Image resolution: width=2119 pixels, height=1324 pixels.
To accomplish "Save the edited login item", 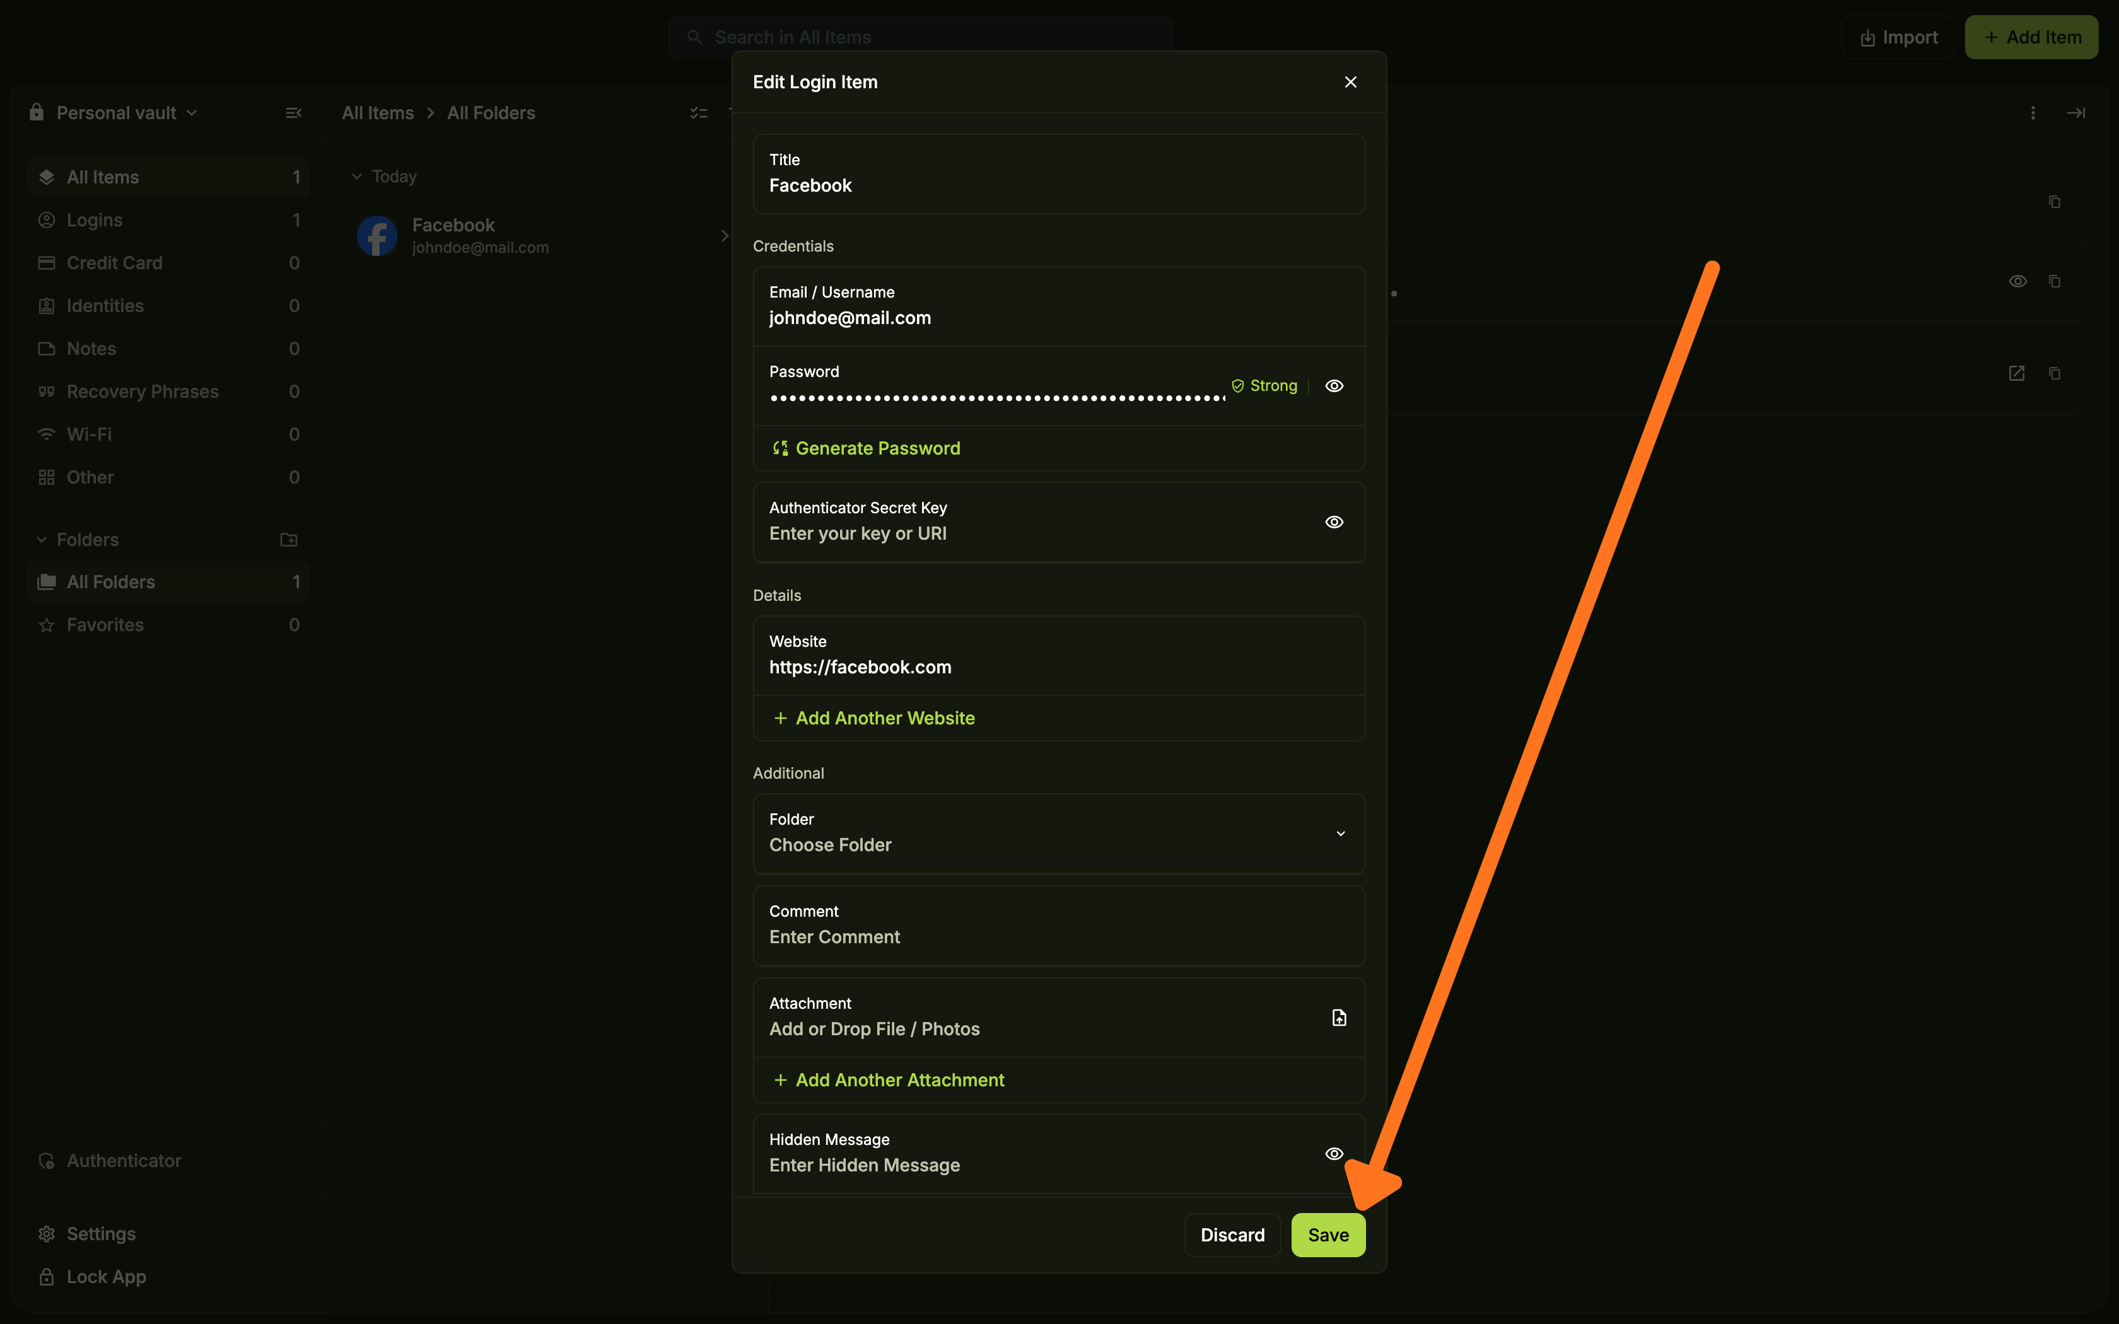I will [1328, 1234].
